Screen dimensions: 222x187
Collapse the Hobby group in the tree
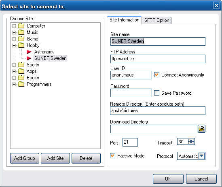tap(14, 45)
